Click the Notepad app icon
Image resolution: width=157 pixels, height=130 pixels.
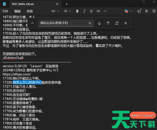[x=4, y=4]
